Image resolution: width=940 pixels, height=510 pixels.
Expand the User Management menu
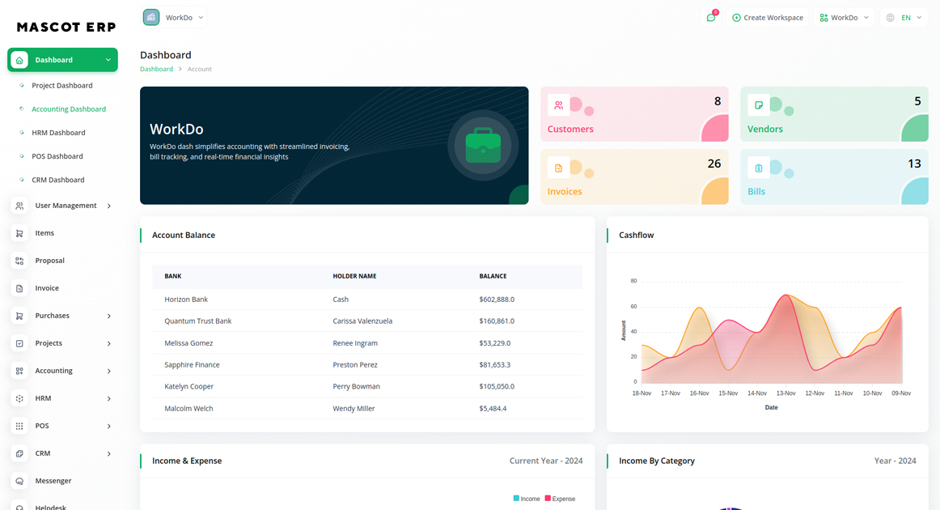(63, 206)
